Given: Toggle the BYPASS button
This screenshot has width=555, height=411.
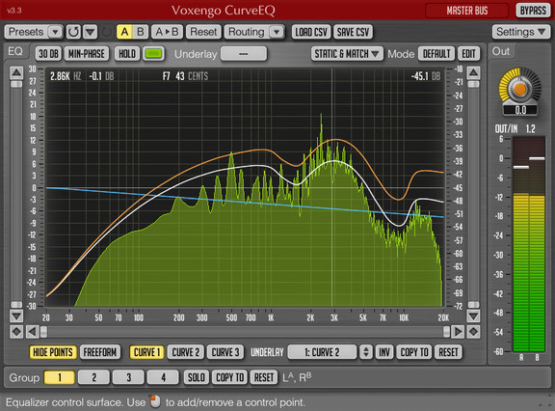Looking at the screenshot, I should (x=533, y=11).
